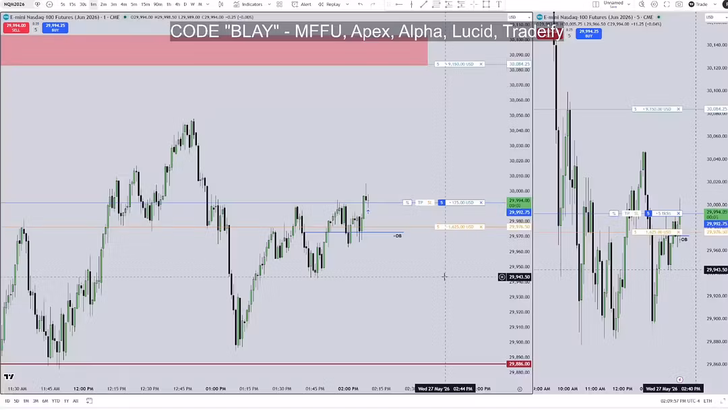Screen dimensions: 728x410
Task: Create a new Alert
Action: point(302,4)
